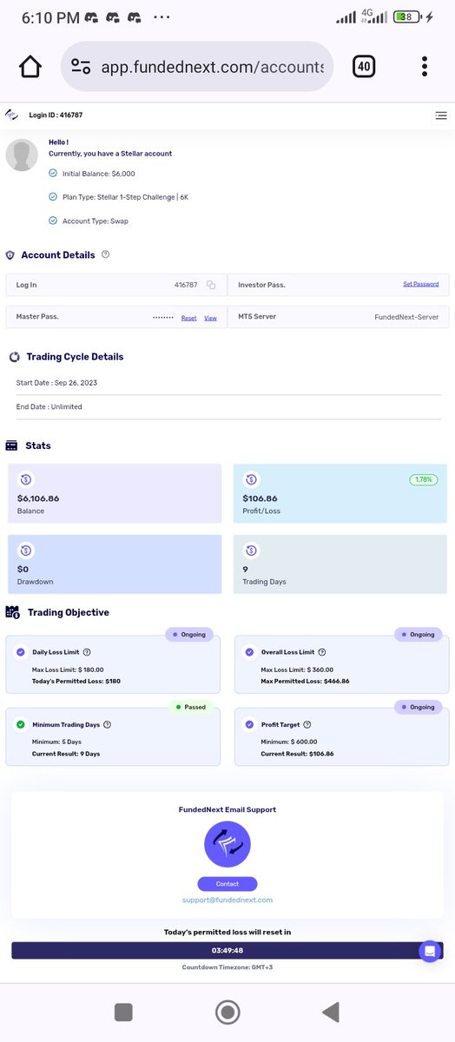This screenshot has width=455, height=1042.
Task: Click the Ongoing badge on Overall Loss Limit
Action: [x=419, y=635]
